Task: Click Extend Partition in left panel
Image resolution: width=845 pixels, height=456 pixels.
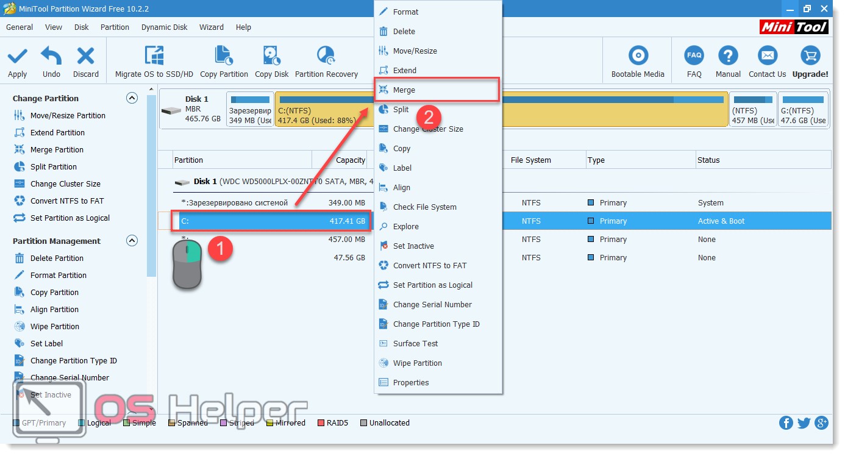Action: (57, 133)
